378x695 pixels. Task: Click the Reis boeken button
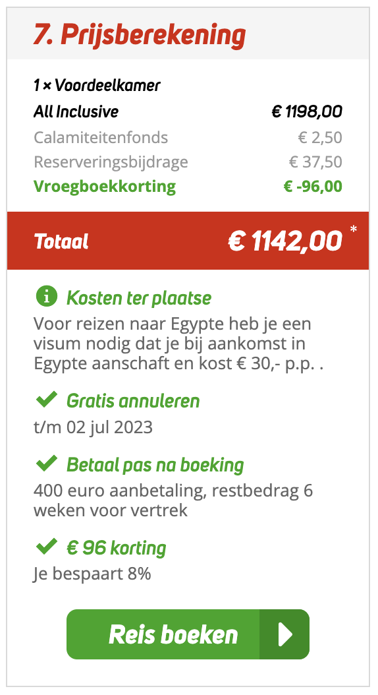pyautogui.click(x=188, y=634)
